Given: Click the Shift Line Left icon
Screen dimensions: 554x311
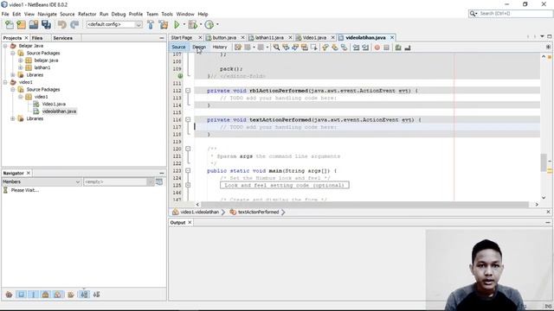Looking at the screenshot, I should point(356,48).
